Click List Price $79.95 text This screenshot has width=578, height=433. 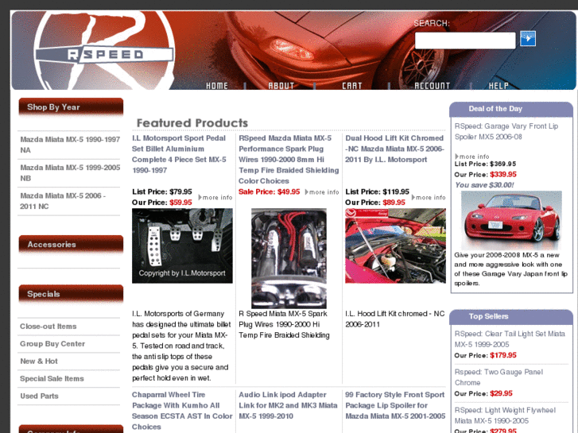click(162, 191)
